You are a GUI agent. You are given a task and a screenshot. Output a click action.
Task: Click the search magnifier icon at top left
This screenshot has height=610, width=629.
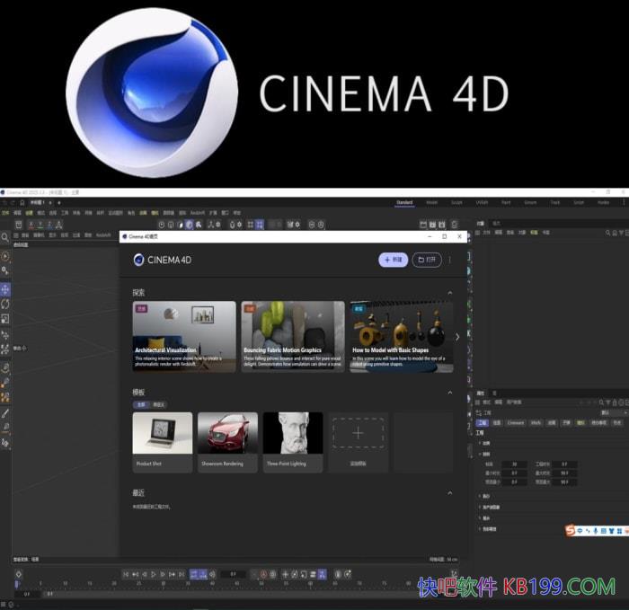tap(5, 238)
